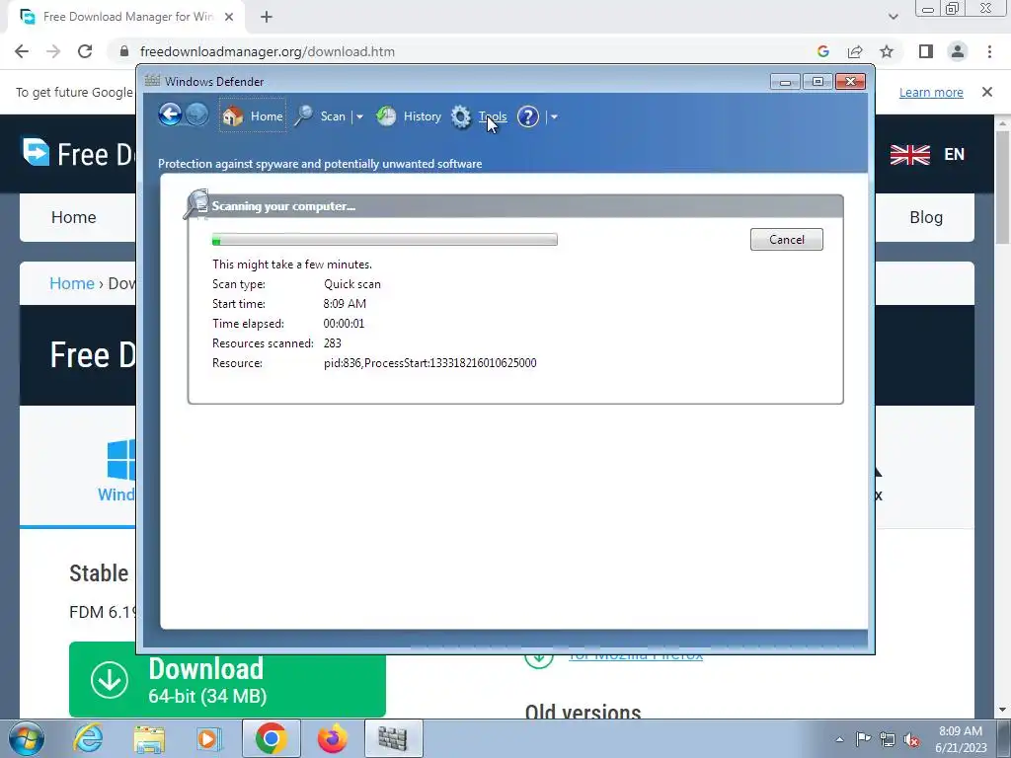The height and width of the screenshot is (758, 1011).
Task: Click the 'Quick scan' scan type value
Action: [x=352, y=284]
